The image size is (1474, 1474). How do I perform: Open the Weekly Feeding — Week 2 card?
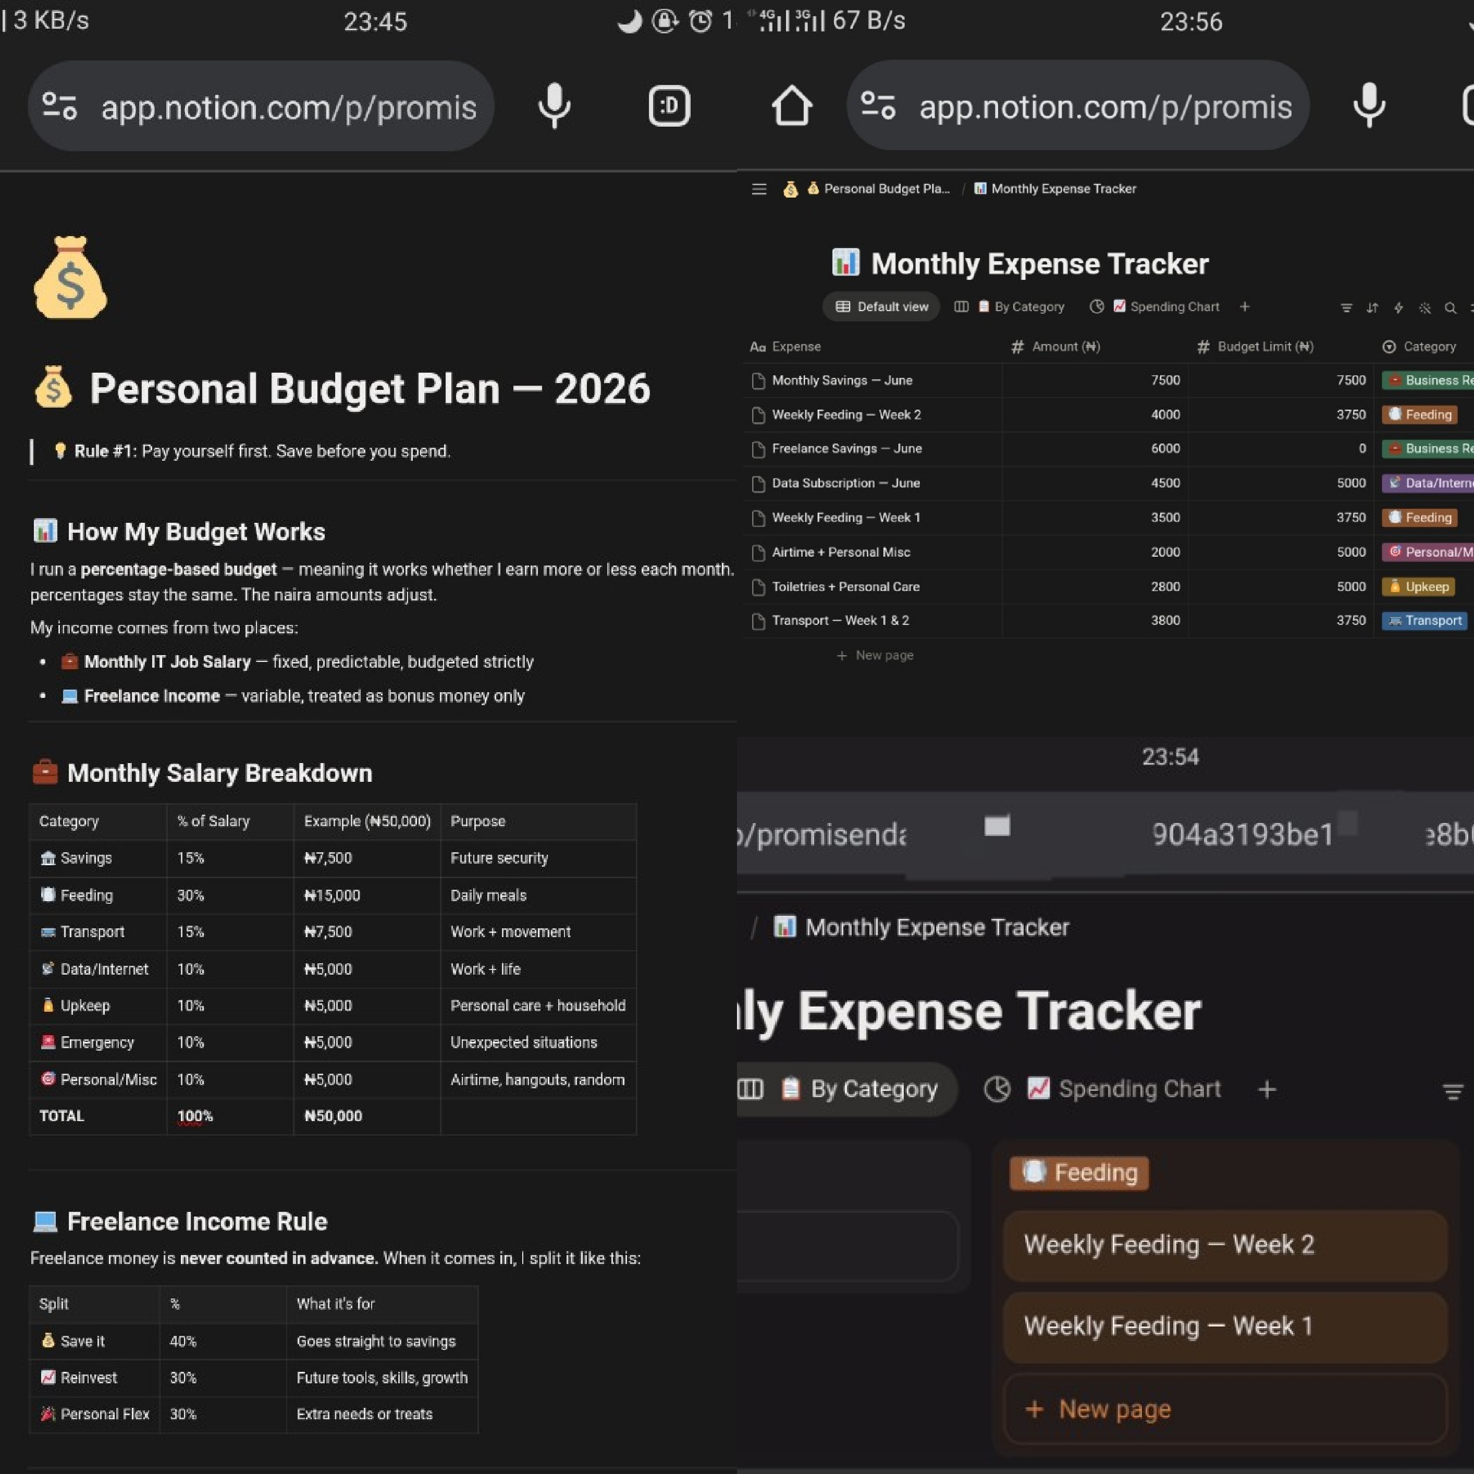pos(1224,1244)
